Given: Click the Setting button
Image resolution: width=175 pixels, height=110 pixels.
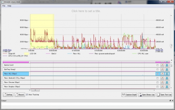Looking at the screenshot, I should [x=8, y=95].
